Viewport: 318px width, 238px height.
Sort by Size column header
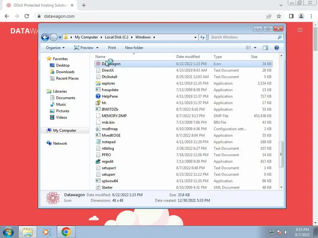(x=261, y=57)
